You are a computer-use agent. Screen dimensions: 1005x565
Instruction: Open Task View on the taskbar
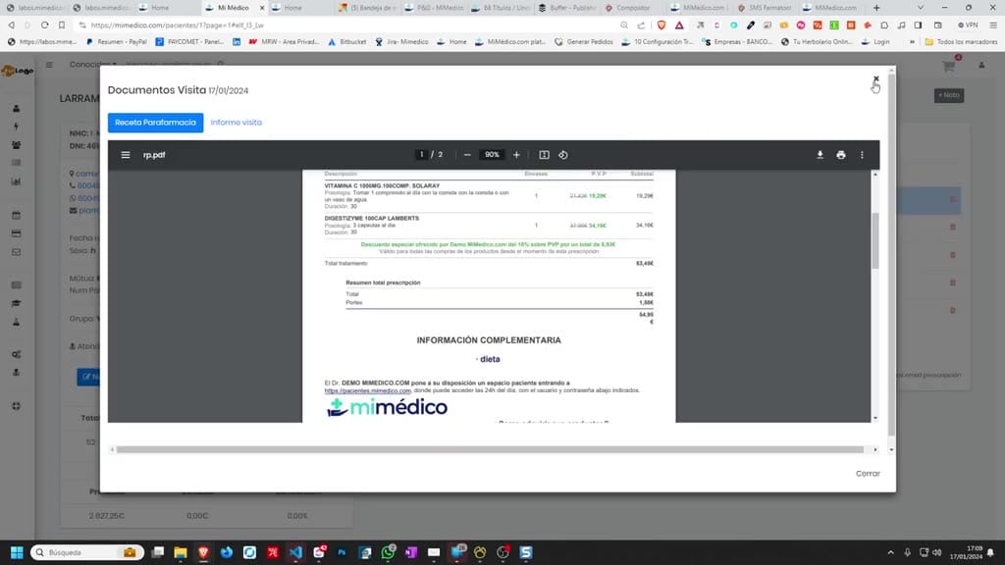coord(158,552)
